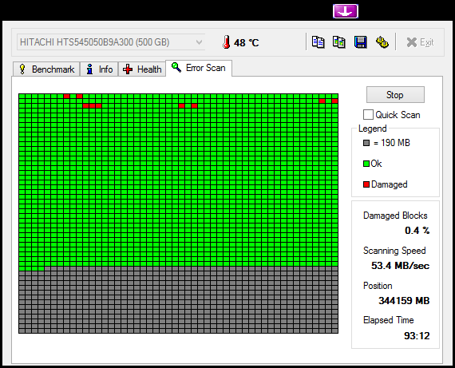The image size is (455, 368).
Task: Click the Scanning Speed label
Action: [x=394, y=251]
